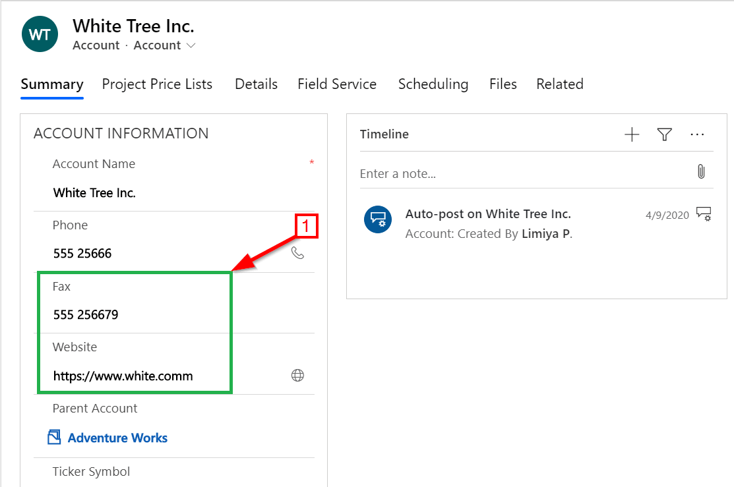Click the ACCOUNT INFORMATION section heading

pyautogui.click(x=121, y=133)
